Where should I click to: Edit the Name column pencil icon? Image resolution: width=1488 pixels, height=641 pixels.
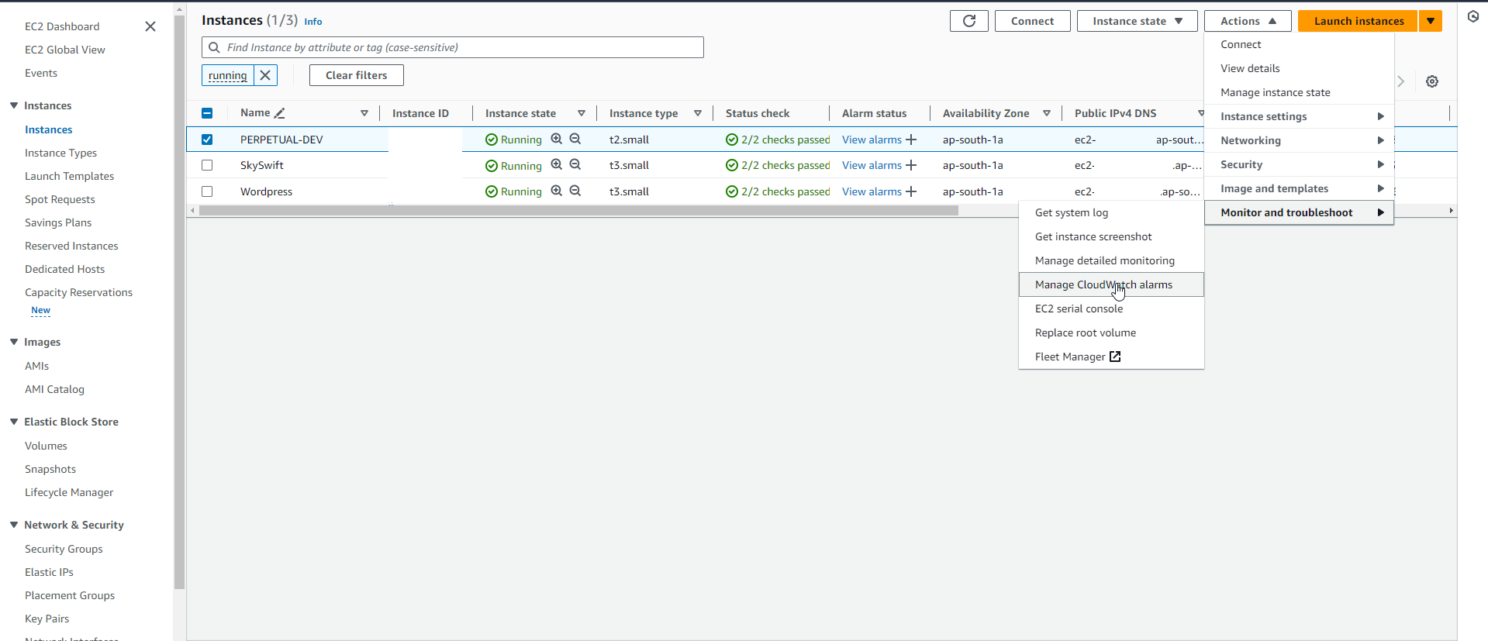[280, 113]
